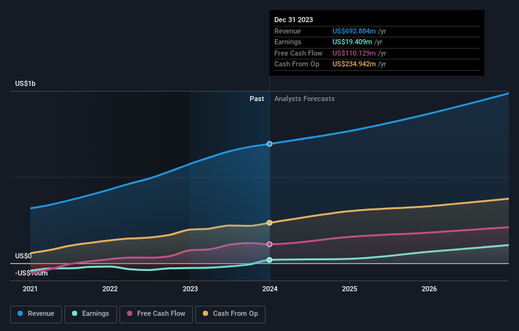Select the Revenue data point marker at 2024
This screenshot has height=331, width=519.
(269, 144)
